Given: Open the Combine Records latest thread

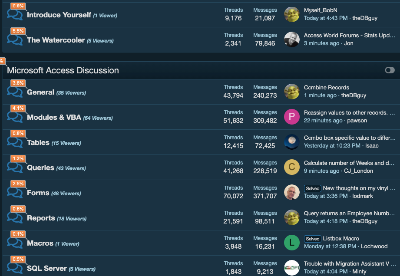Looking at the screenshot, I should 327,88.
